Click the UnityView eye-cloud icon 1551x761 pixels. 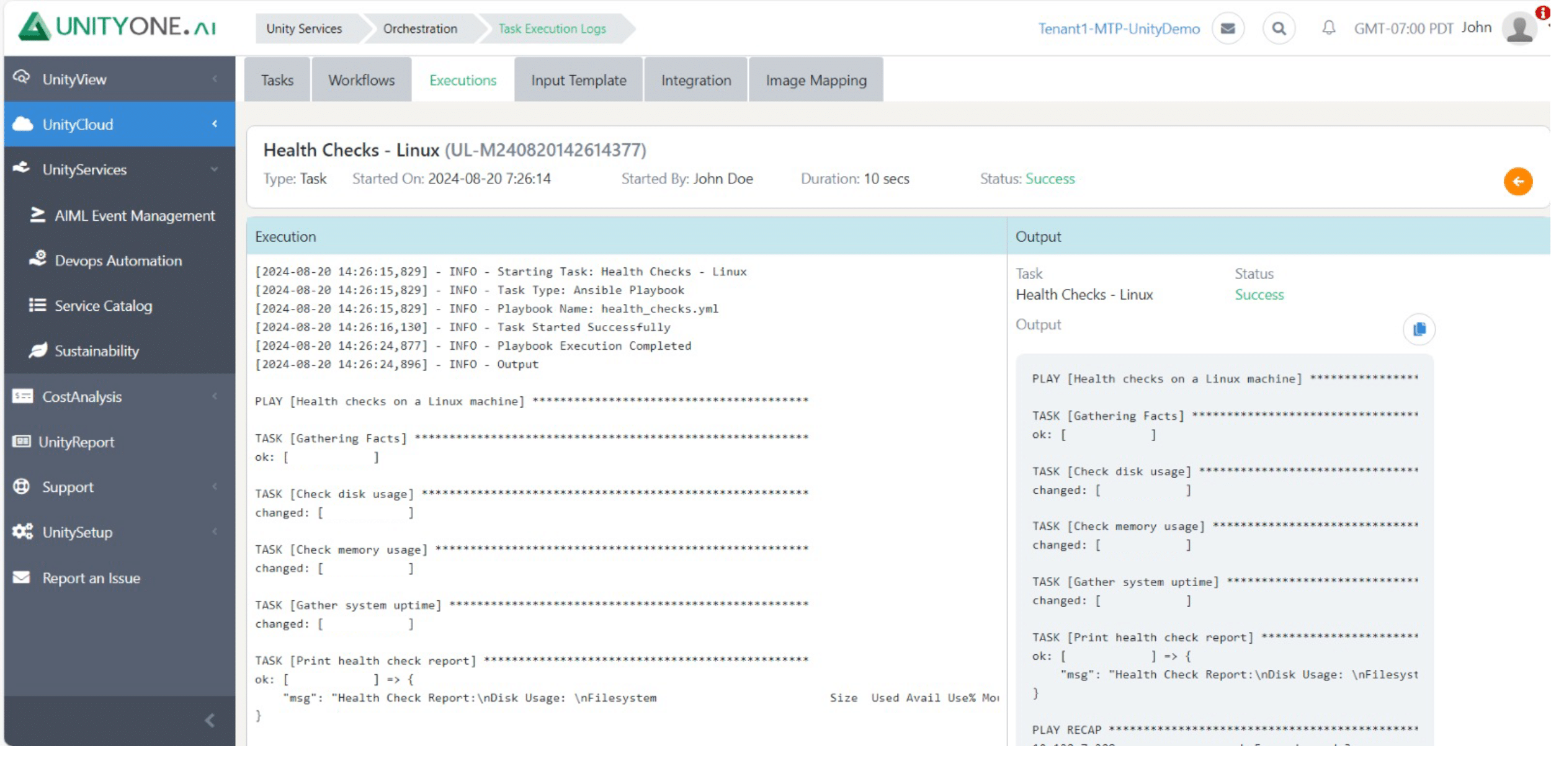[22, 78]
